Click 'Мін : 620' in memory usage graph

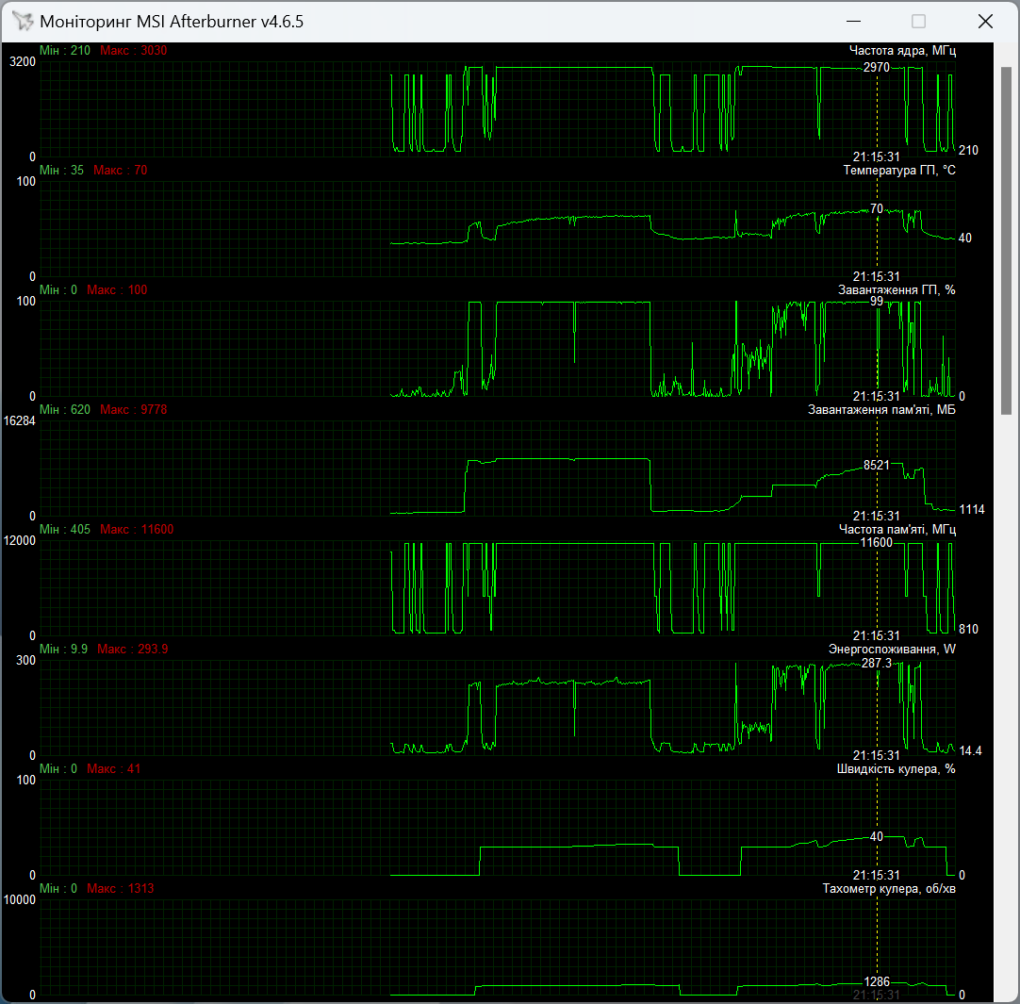[64, 409]
